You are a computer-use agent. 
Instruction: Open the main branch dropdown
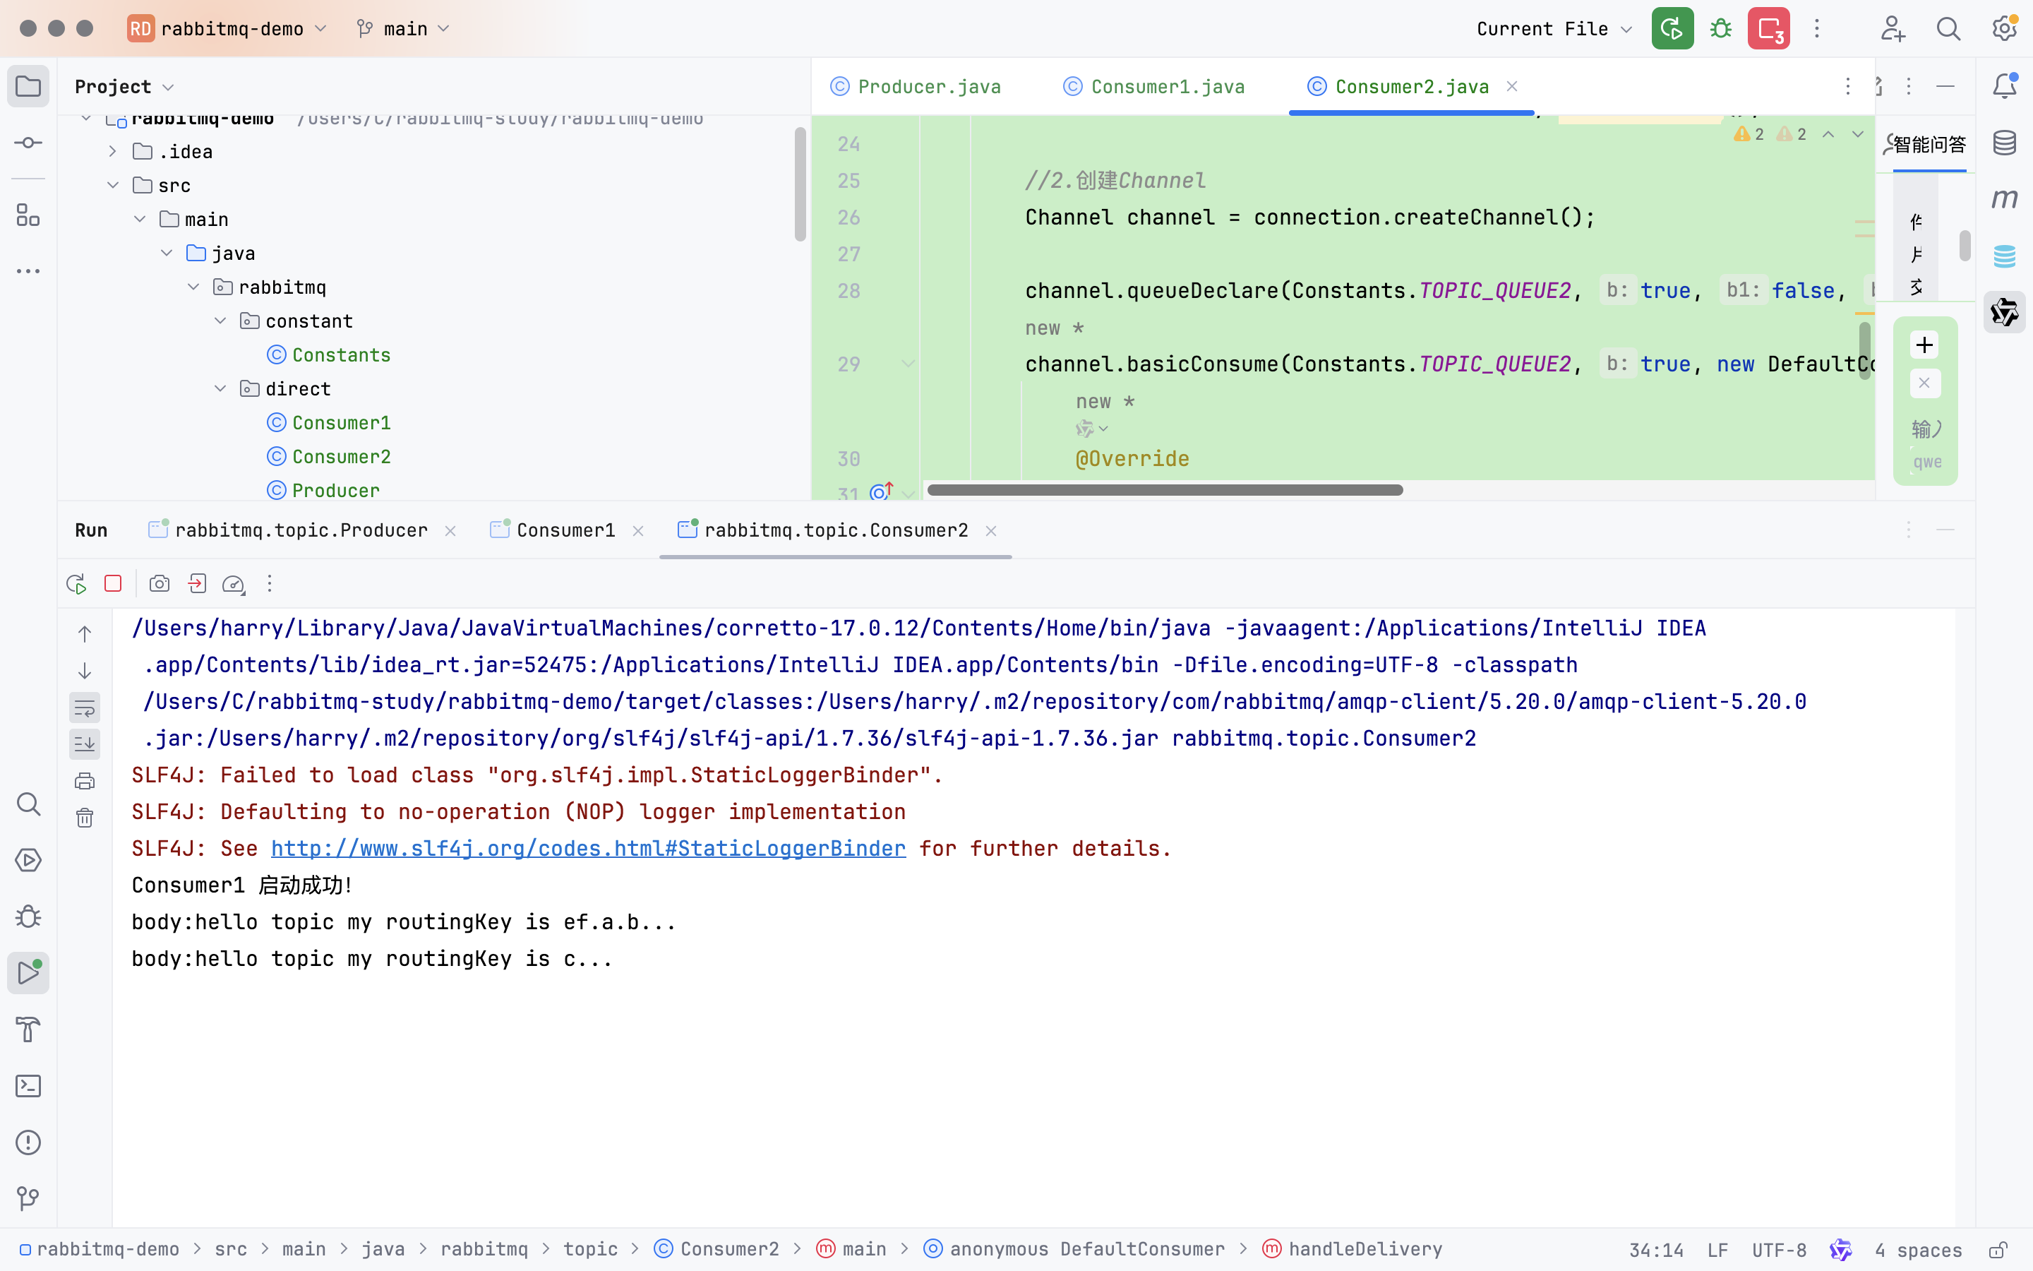click(406, 28)
